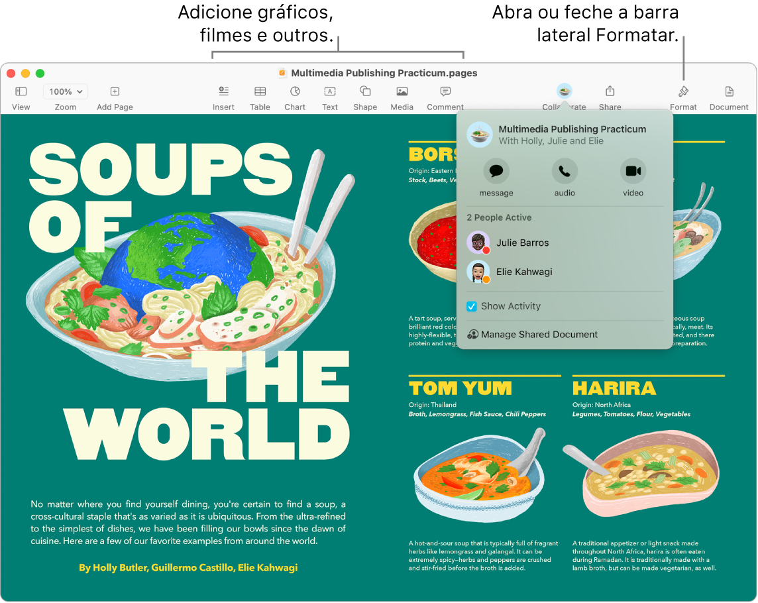Click the byline 'By Holly Butler...' text
The image size is (758, 603).
(188, 568)
